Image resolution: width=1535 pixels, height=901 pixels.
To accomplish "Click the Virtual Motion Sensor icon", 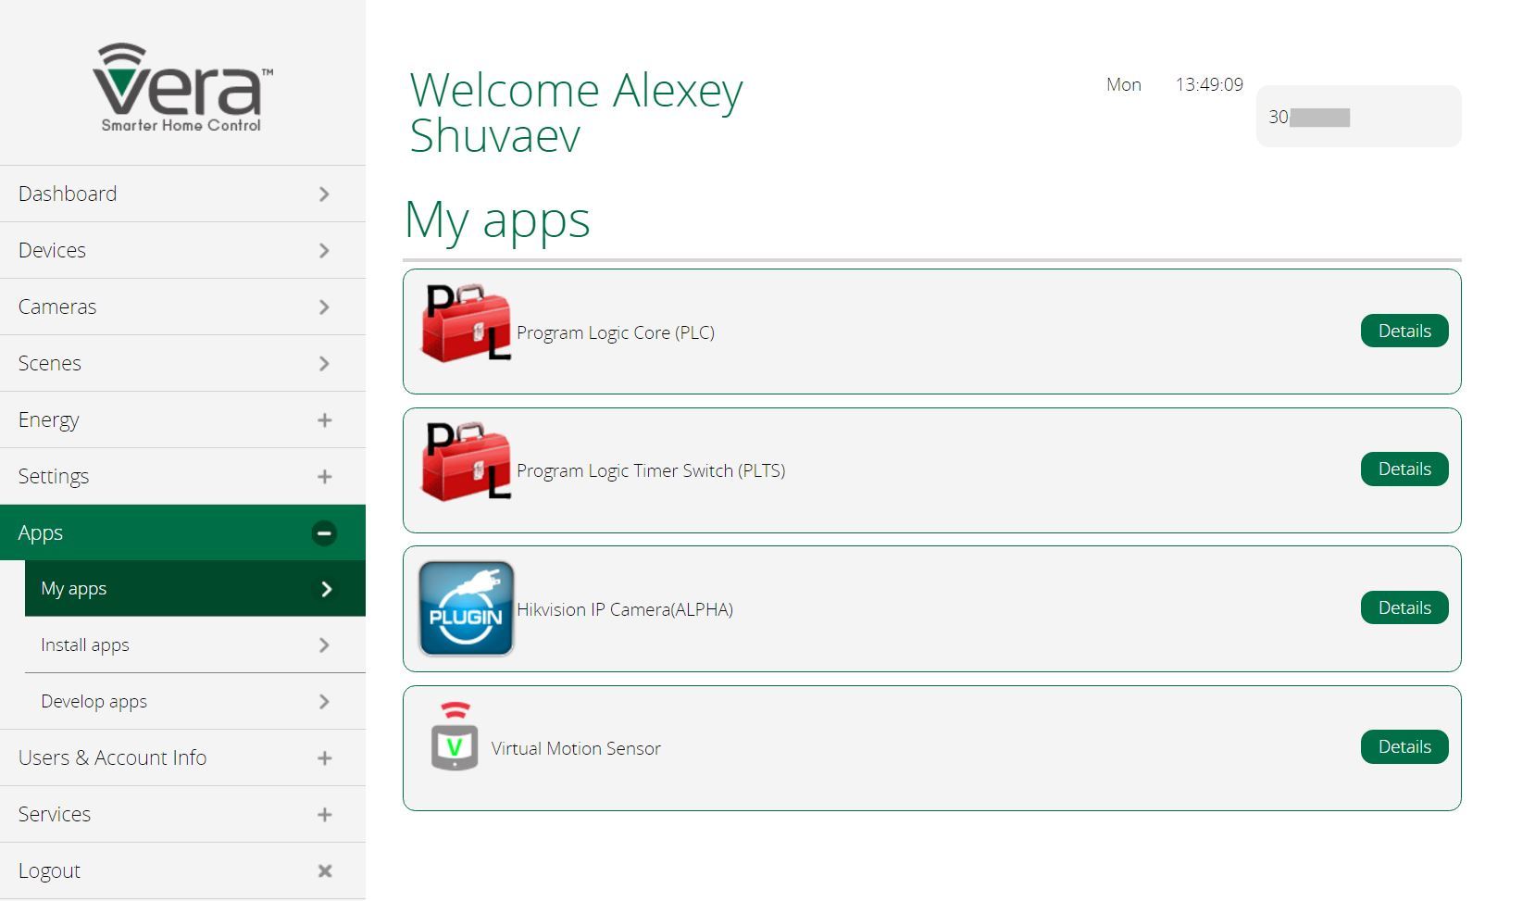I will [455, 736].
